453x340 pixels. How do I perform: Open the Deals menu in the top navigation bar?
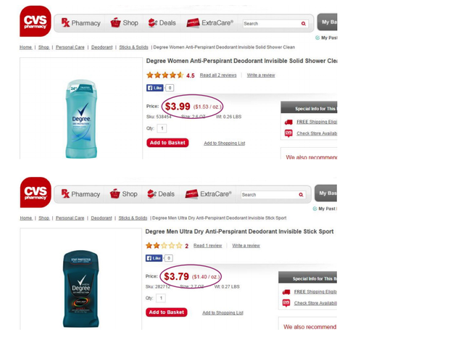pyautogui.click(x=162, y=22)
